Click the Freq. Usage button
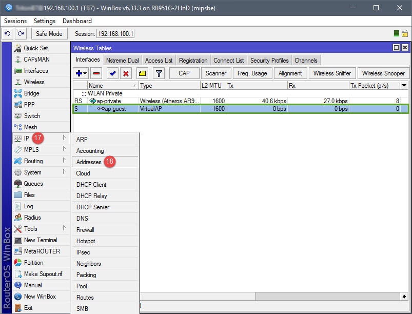 pyautogui.click(x=252, y=73)
